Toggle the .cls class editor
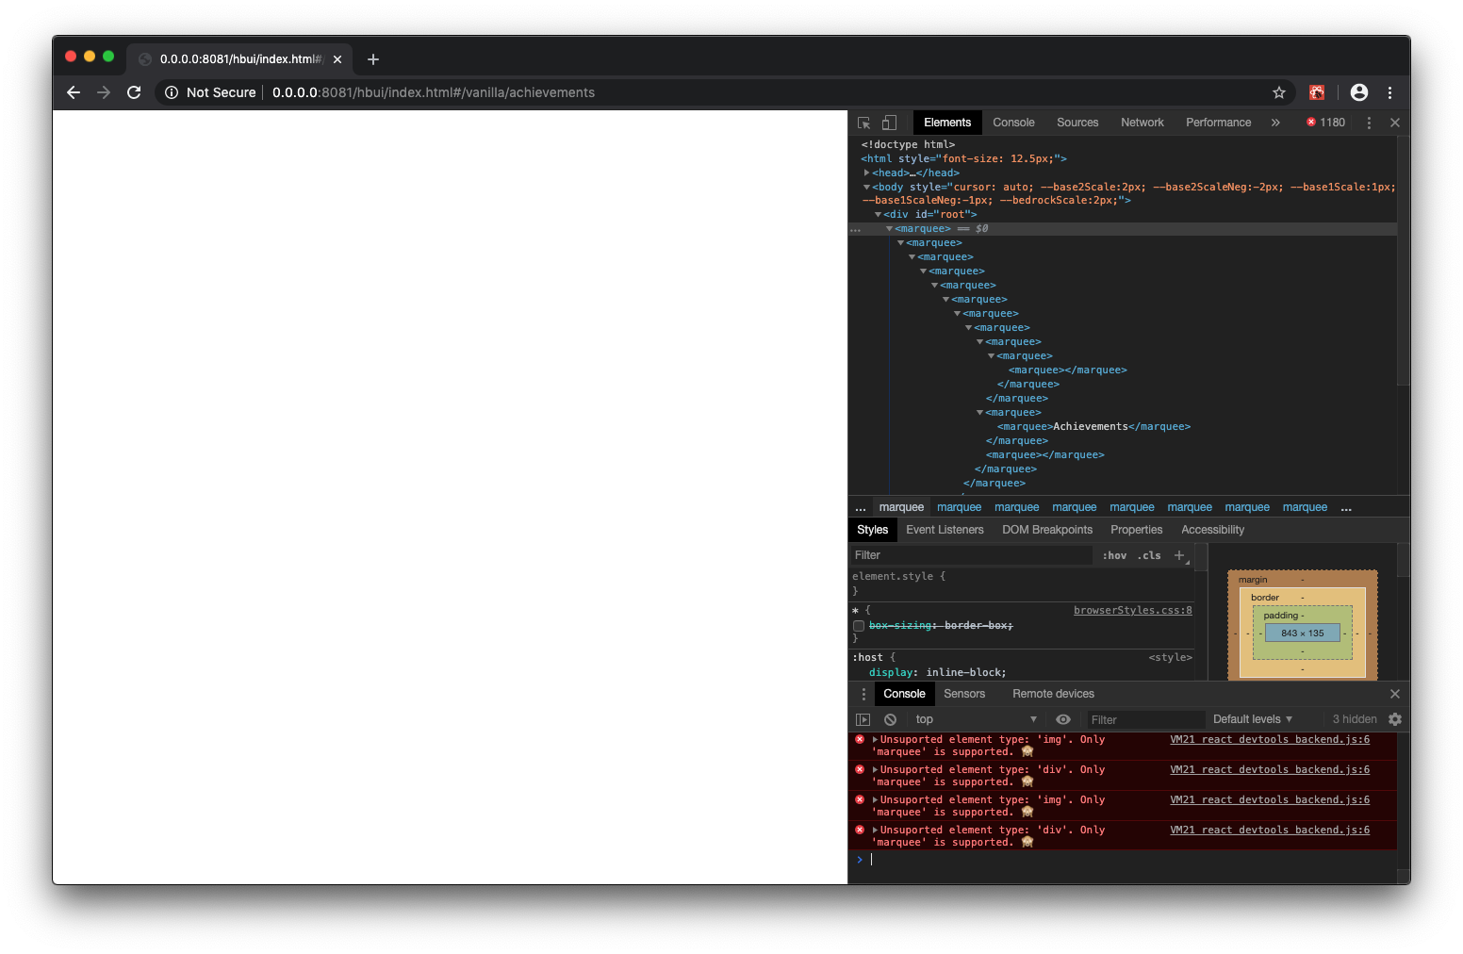Screen dimensions: 1463x954 [1149, 555]
